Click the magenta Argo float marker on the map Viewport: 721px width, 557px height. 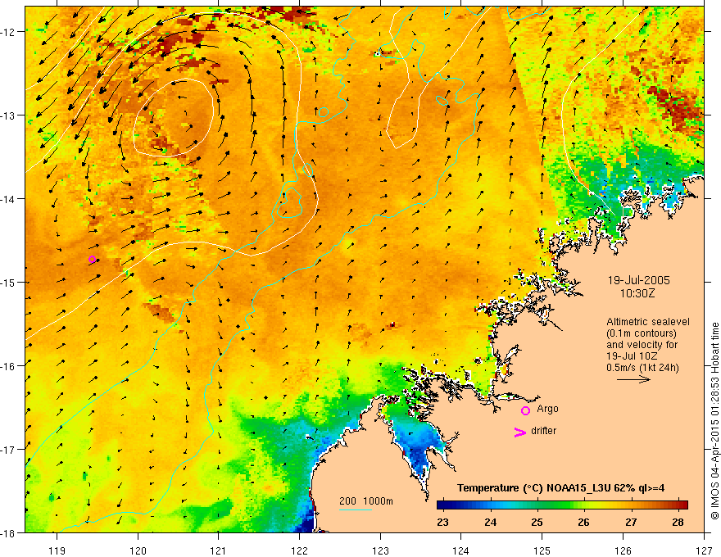click(x=92, y=259)
